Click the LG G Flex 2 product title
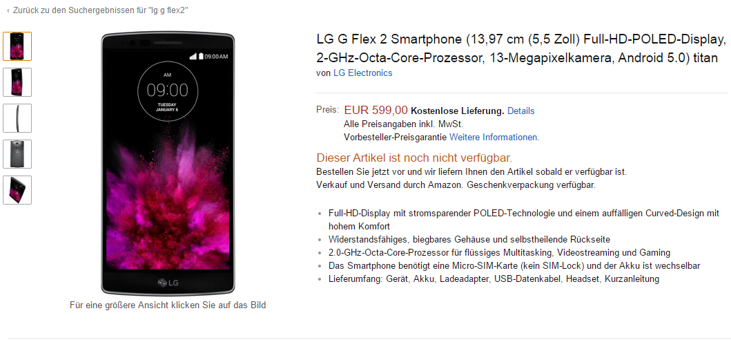This screenshot has width=731, height=340. click(520, 48)
